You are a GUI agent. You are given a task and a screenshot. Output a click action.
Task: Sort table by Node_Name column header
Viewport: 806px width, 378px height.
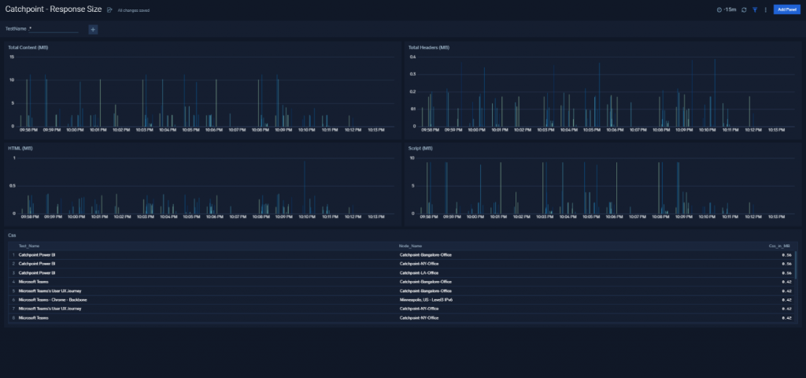pos(410,246)
